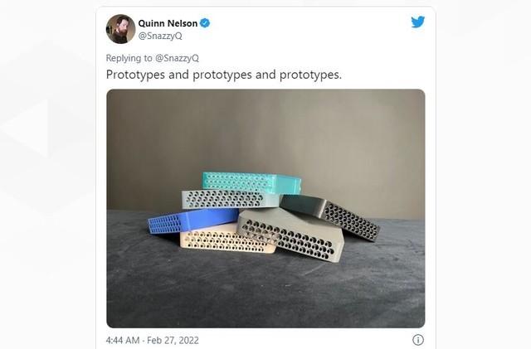
Task: Click the blue verified badge
Action: point(205,23)
